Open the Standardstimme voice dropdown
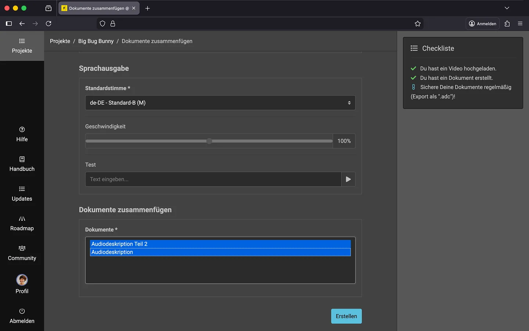The height and width of the screenshot is (331, 529). [x=220, y=103]
